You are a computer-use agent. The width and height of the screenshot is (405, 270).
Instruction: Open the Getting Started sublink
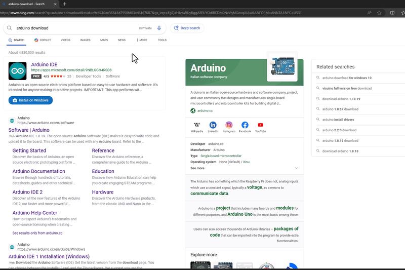pos(29,150)
